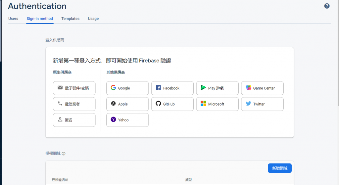Select Apple provider label

point(123,104)
